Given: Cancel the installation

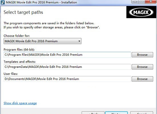Looking at the screenshot, I should (x=142, y=113).
